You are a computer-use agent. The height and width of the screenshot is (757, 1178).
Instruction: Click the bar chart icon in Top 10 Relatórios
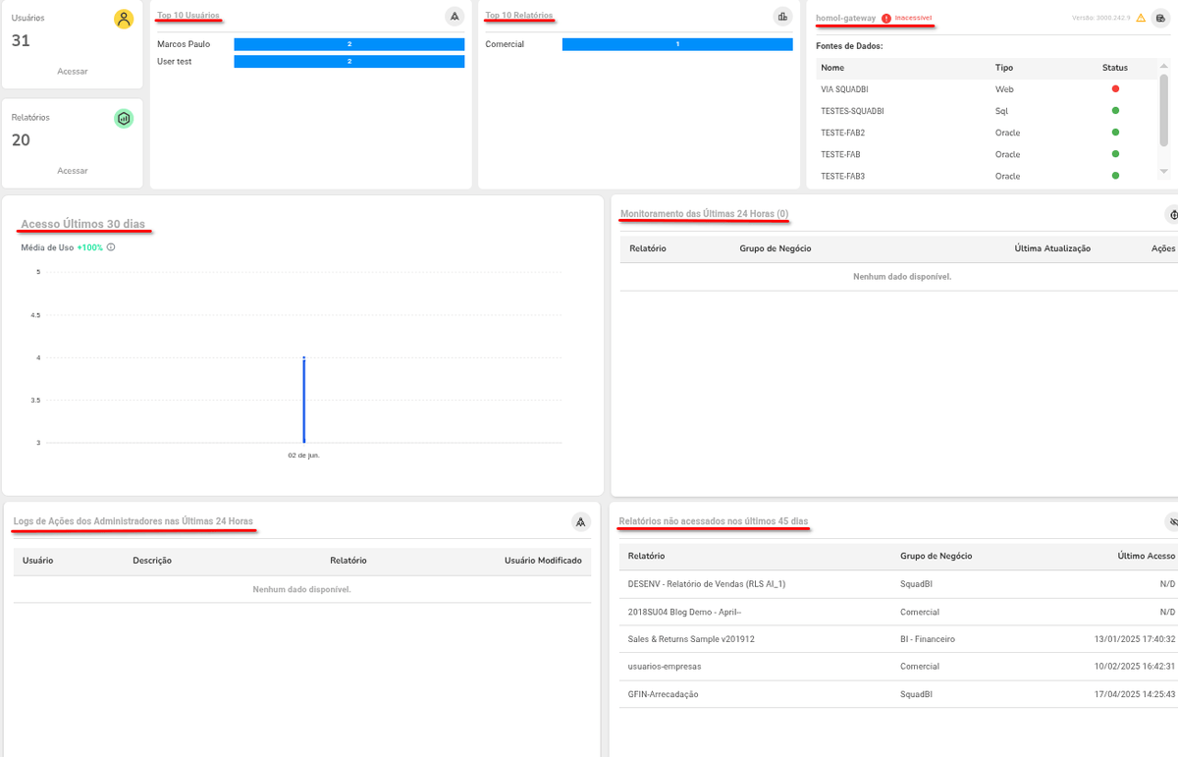pyautogui.click(x=782, y=17)
